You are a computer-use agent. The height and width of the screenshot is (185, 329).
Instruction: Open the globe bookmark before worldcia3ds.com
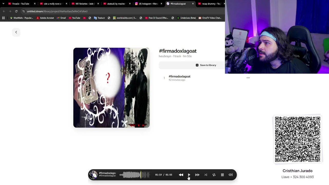tap(109, 18)
